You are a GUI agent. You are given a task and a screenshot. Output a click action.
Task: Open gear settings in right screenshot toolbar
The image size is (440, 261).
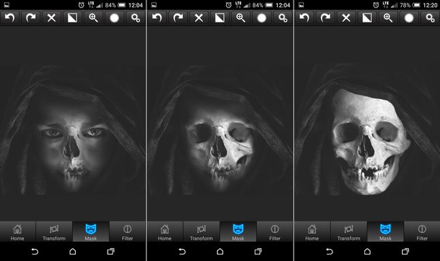(430, 18)
